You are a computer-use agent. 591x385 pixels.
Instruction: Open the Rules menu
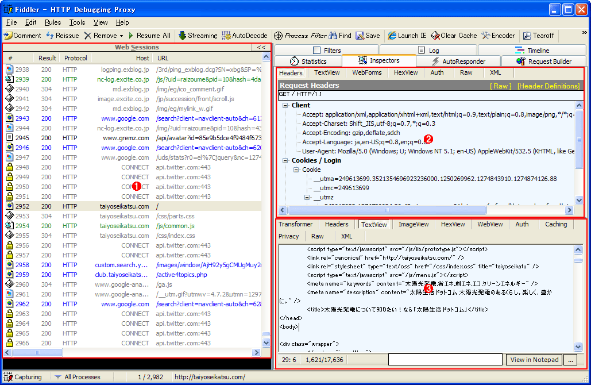[x=53, y=22]
